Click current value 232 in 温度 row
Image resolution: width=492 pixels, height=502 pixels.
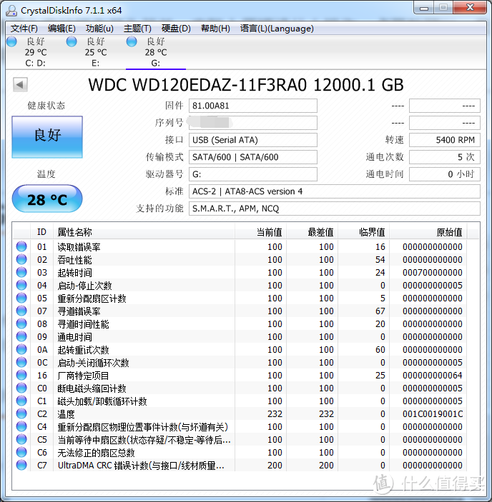(x=275, y=413)
